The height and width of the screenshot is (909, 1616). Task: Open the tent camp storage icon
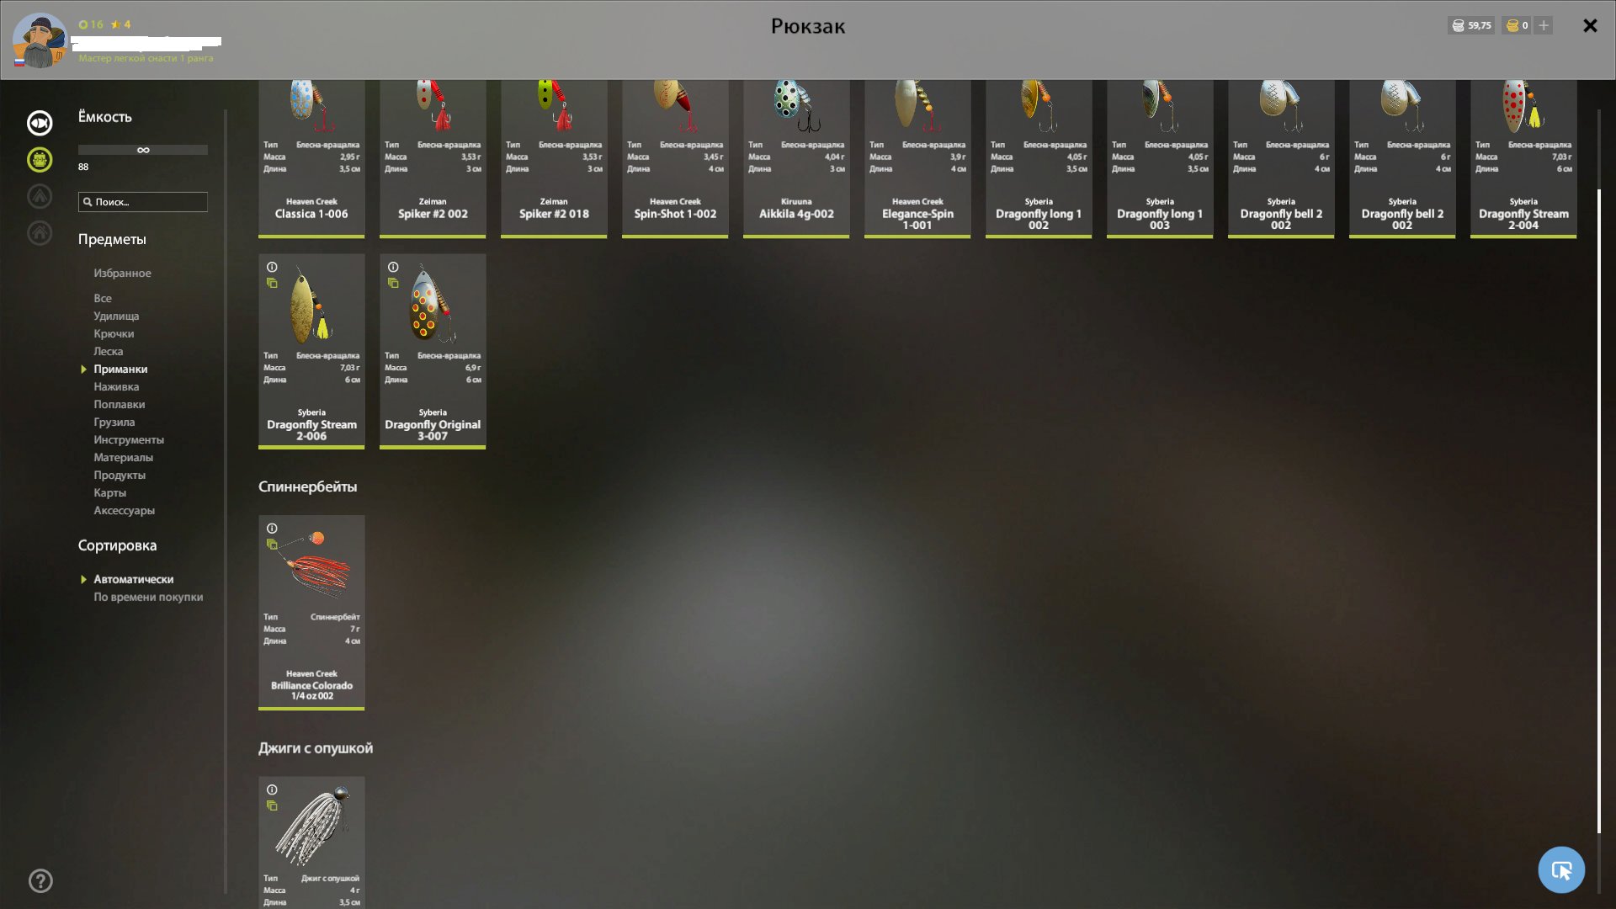click(40, 196)
